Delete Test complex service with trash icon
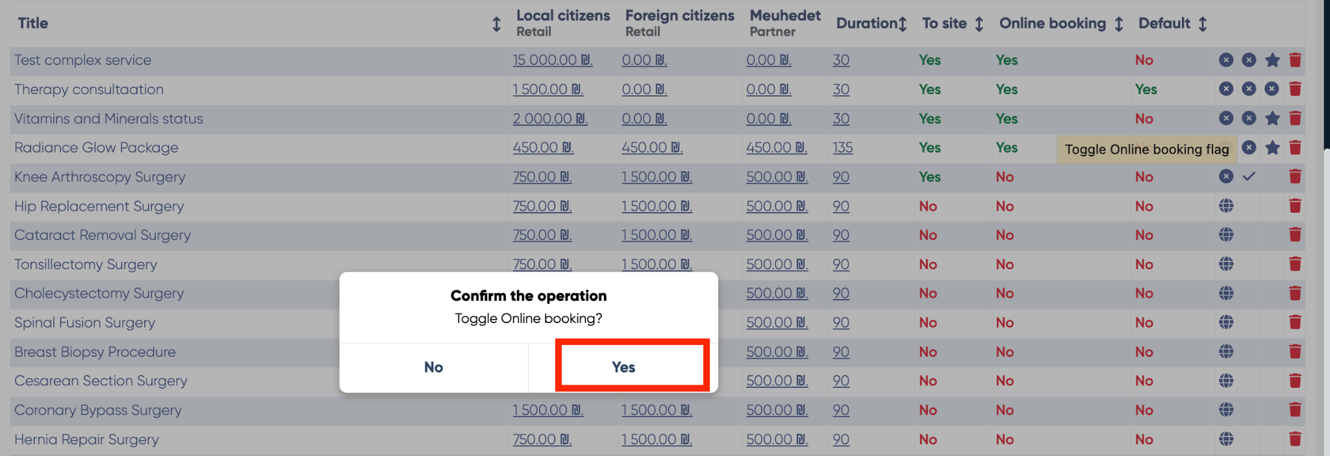The image size is (1330, 456). (x=1295, y=60)
